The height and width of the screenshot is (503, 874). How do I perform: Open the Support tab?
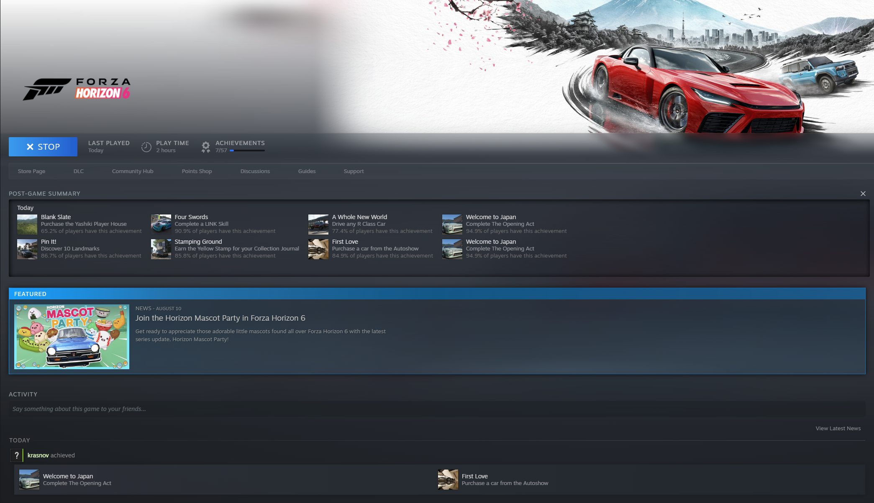click(x=354, y=171)
